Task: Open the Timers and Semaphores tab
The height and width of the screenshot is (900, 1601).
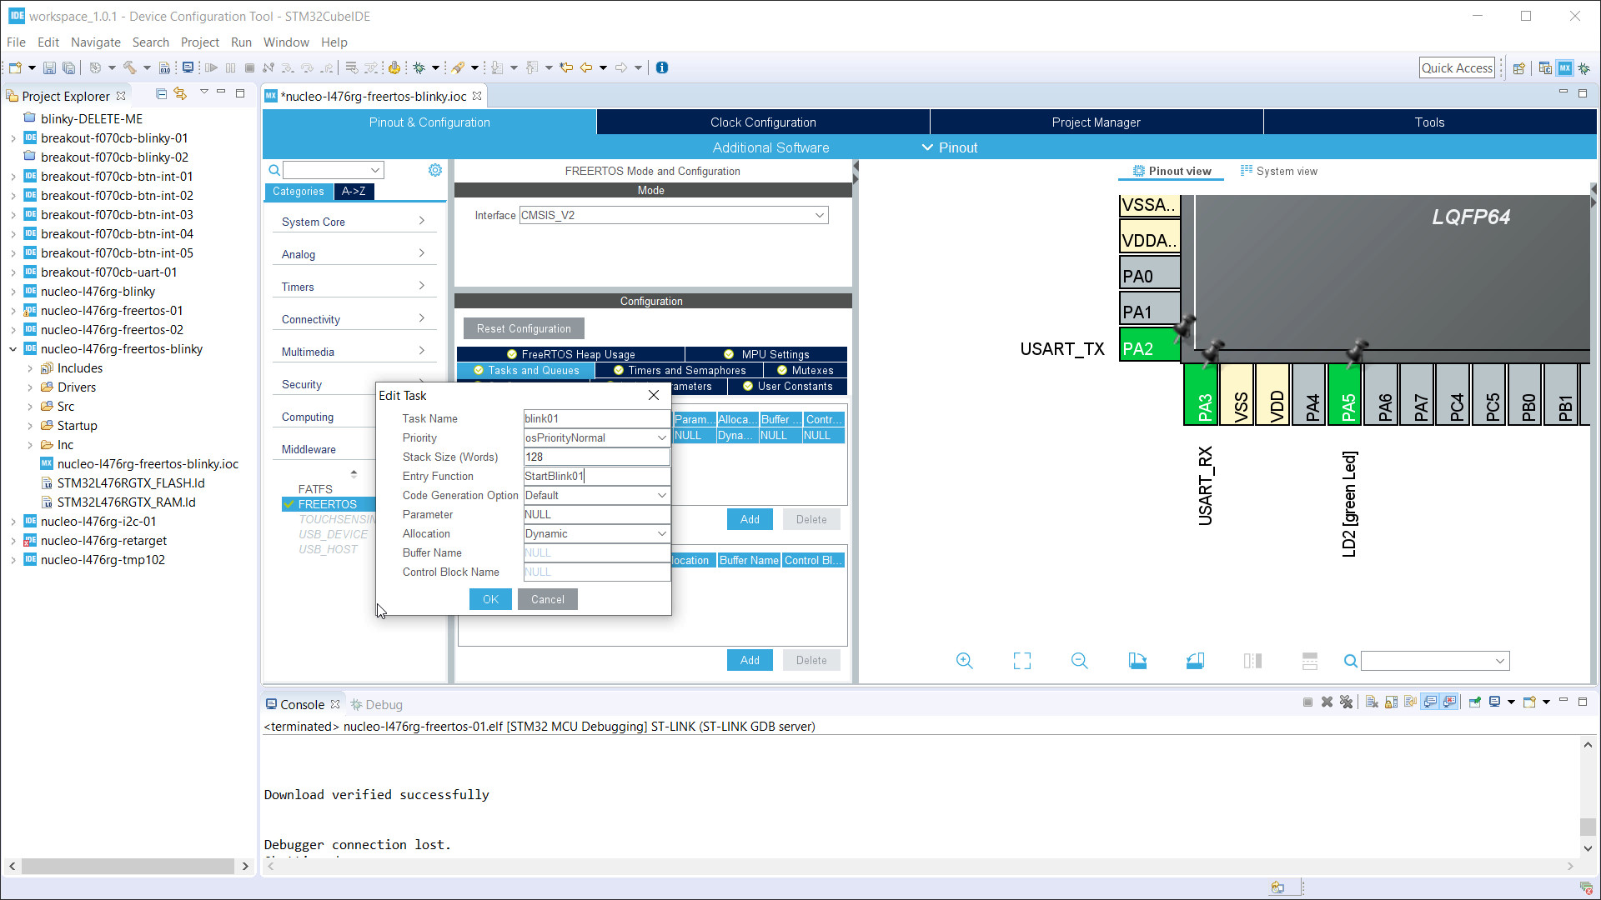Action: click(x=679, y=370)
